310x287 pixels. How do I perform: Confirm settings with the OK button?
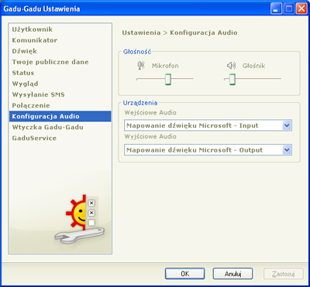pos(185,274)
